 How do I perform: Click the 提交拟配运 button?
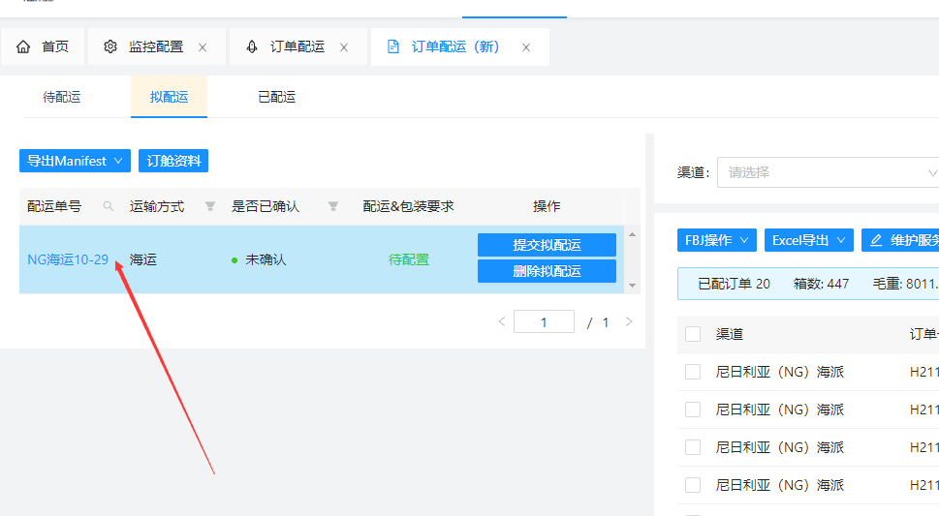point(547,245)
